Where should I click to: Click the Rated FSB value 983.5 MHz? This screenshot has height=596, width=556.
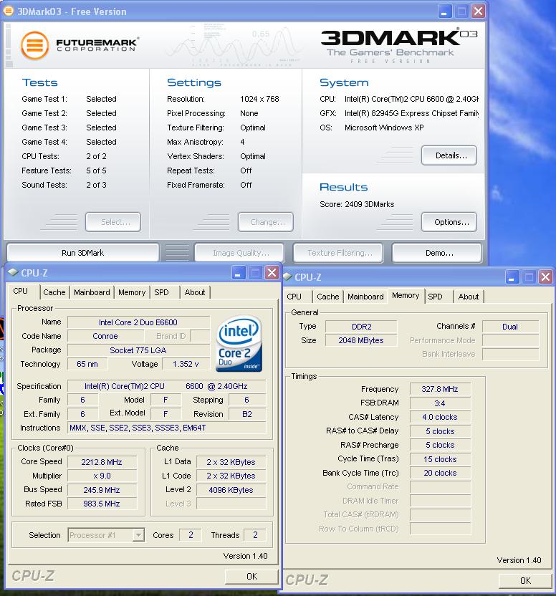(x=102, y=504)
